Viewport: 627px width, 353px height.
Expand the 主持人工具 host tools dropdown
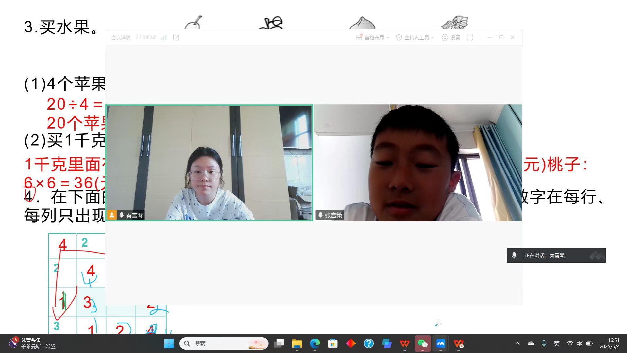click(x=415, y=38)
